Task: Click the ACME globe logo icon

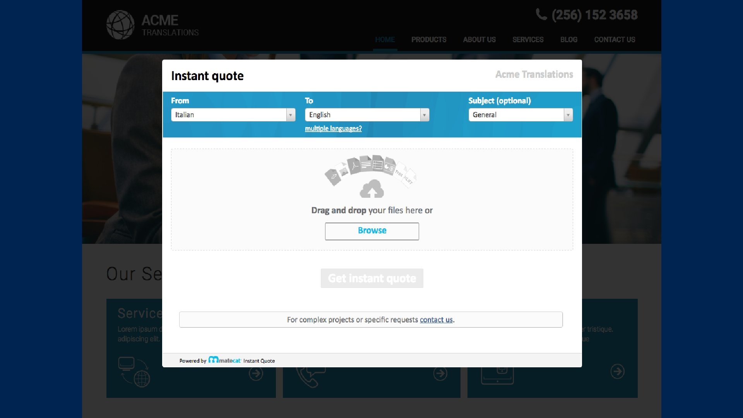Action: point(120,25)
